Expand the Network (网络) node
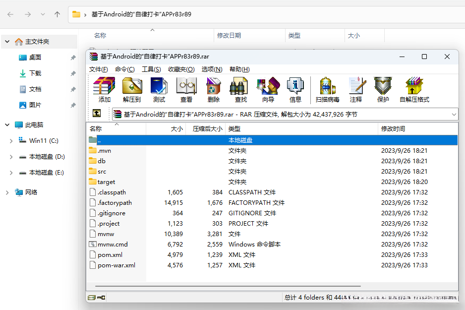The height and width of the screenshot is (310, 465). click(x=7, y=192)
